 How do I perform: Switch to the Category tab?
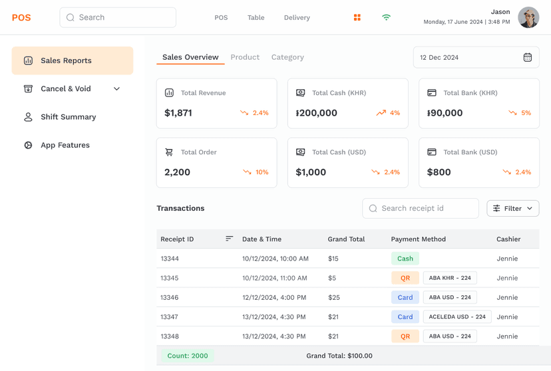287,57
